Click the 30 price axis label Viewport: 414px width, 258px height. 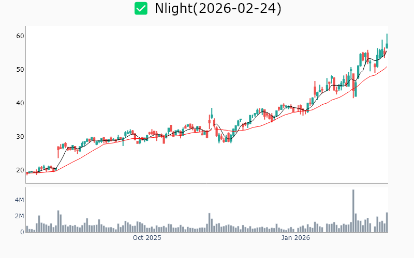[20, 137]
